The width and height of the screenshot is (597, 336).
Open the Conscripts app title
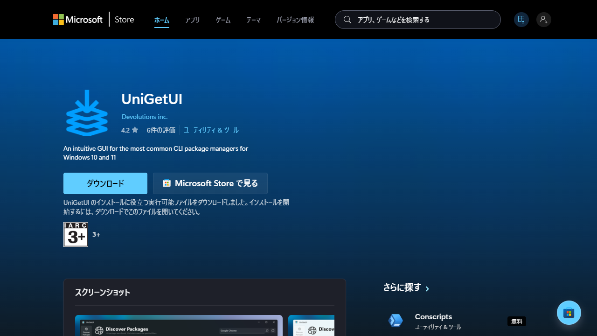pos(433,316)
